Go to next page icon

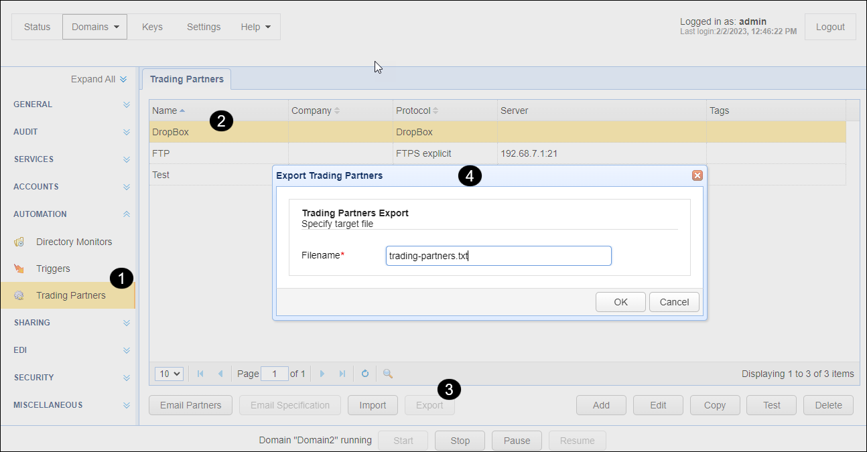pos(322,374)
